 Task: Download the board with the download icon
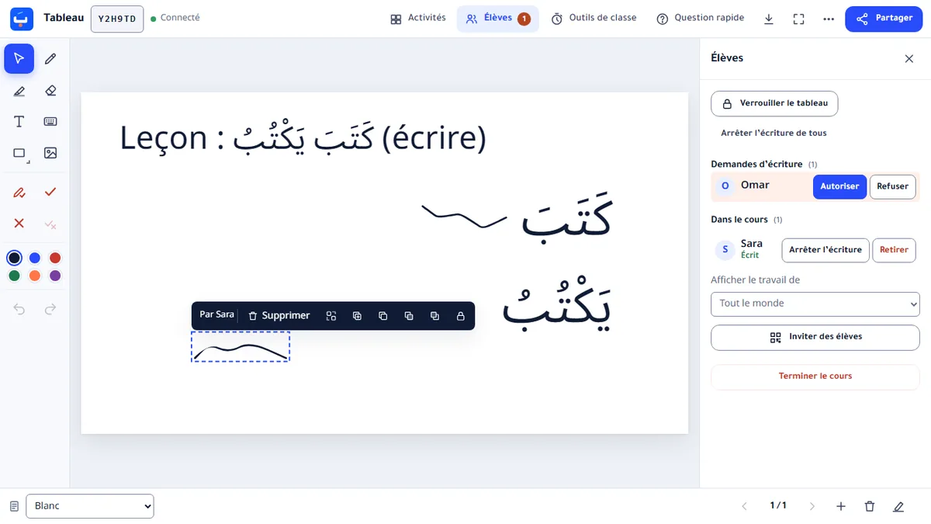769,19
